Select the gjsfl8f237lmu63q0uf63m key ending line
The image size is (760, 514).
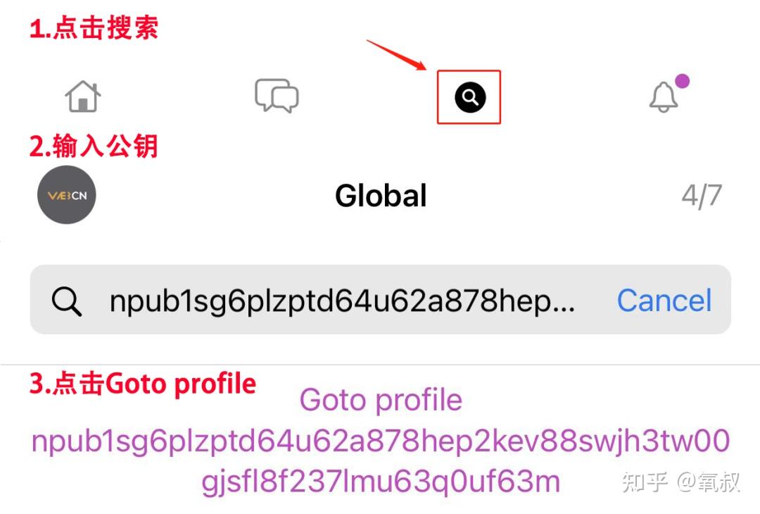(381, 482)
